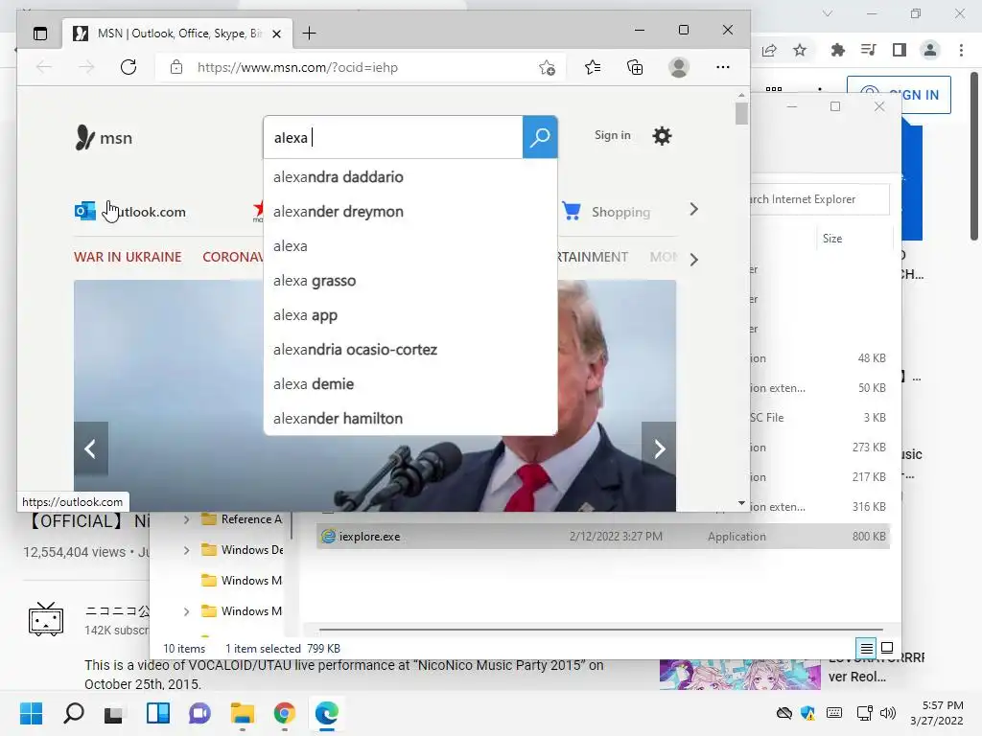
Task: Select suggestion alexa app
Action: click(410, 314)
